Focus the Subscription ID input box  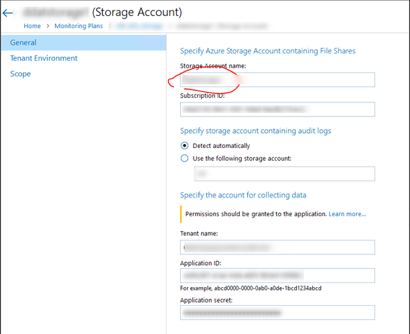click(x=277, y=109)
